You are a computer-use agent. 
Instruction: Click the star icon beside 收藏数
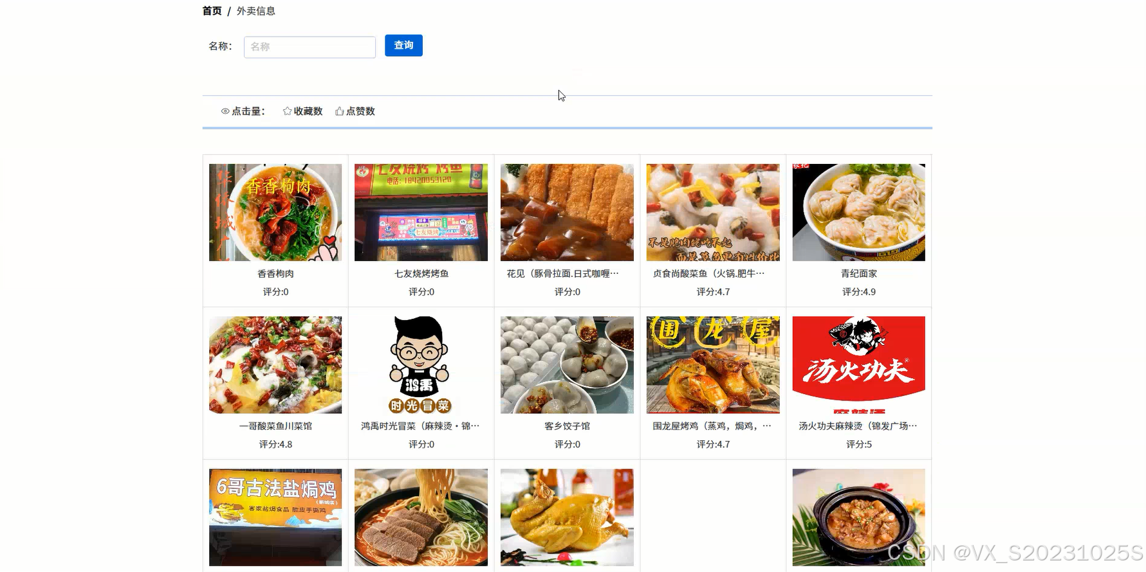(287, 111)
